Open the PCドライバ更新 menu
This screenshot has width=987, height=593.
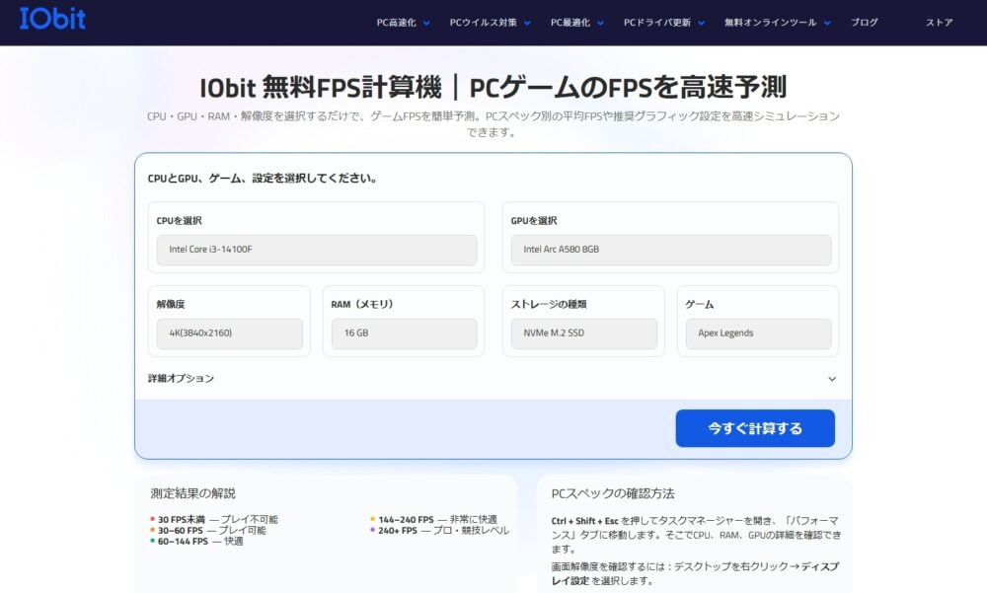tap(656, 23)
